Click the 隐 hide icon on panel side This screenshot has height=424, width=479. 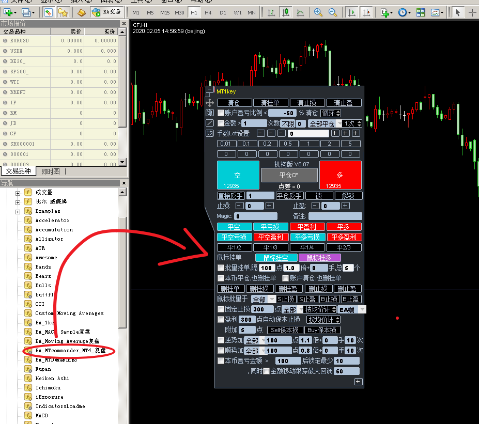click(x=209, y=113)
